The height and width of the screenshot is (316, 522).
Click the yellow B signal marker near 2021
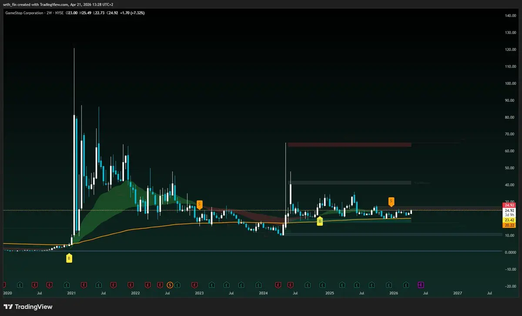[x=69, y=259]
